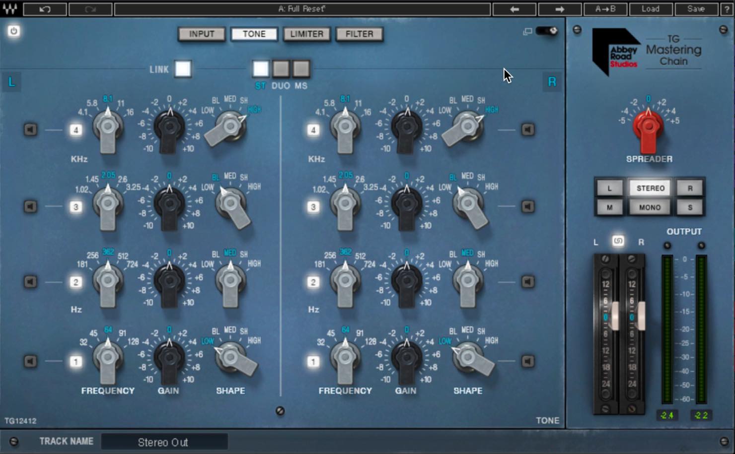Open the preset menu A: Full Reset
This screenshot has width=735, height=454.
point(302,9)
